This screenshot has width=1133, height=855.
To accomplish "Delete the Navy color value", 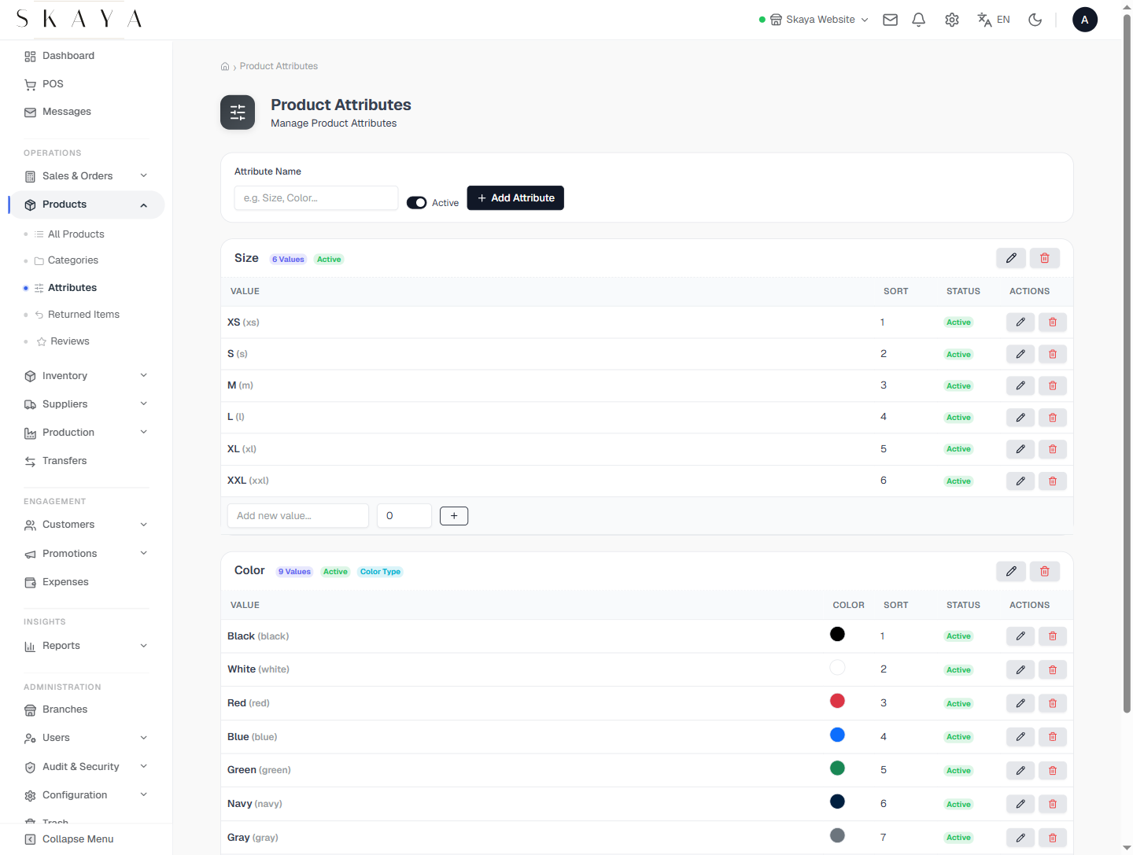I will click(x=1053, y=804).
